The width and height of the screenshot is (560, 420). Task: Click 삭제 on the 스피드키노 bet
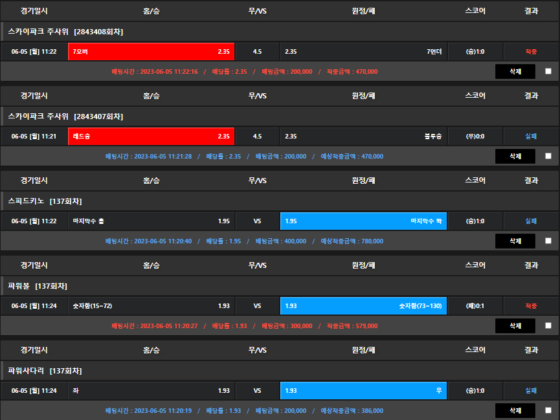point(515,241)
